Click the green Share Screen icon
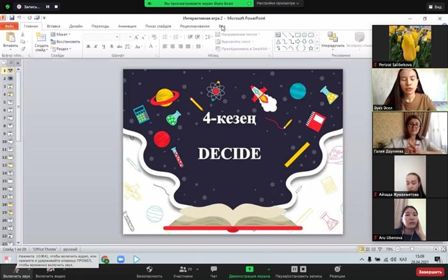 (x=250, y=269)
